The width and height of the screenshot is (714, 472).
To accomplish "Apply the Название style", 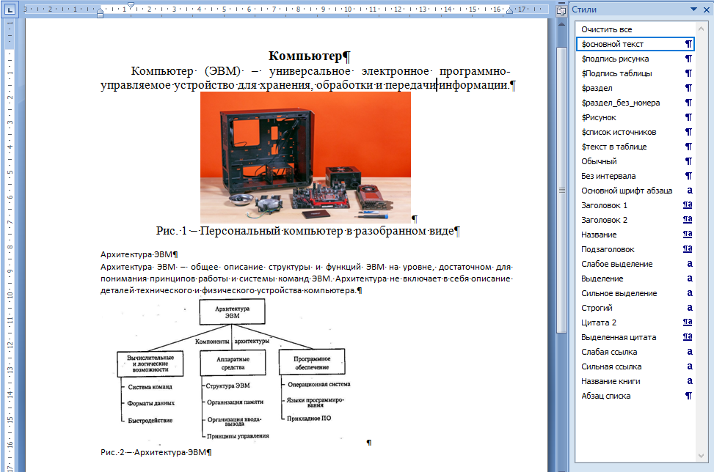I will (x=635, y=235).
